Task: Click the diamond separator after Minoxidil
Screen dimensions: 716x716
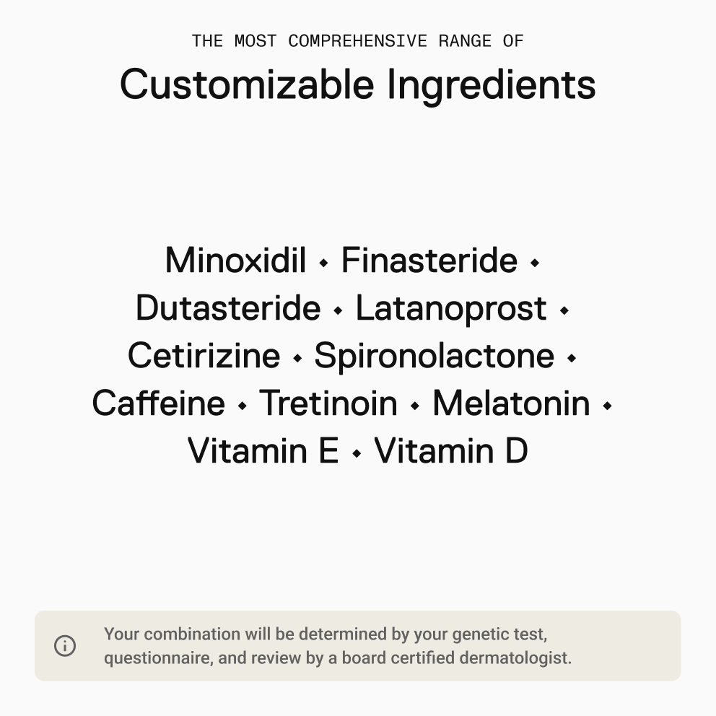Action: click(324, 263)
